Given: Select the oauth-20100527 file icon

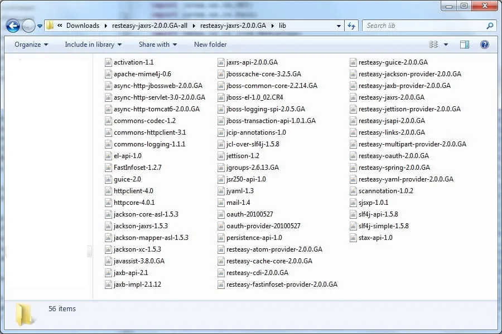Looking at the screenshot, I should [x=221, y=214].
